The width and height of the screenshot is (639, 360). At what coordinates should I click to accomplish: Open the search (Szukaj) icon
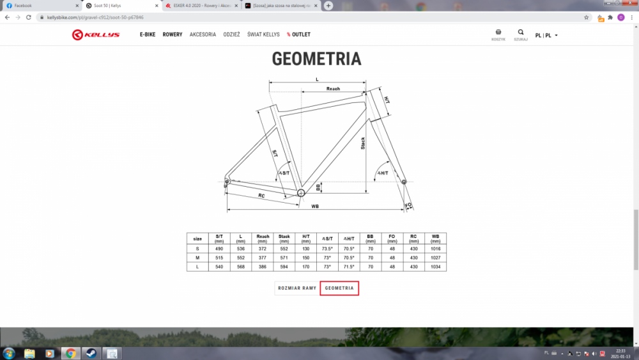(x=520, y=35)
